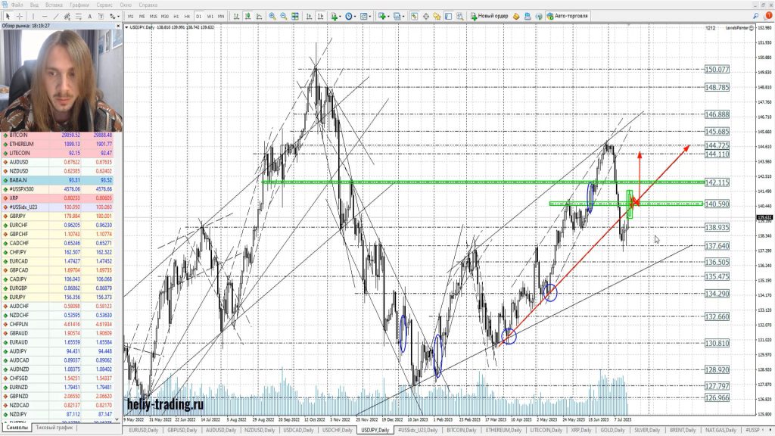Zoom in on the chart
The width and height of the screenshot is (775, 436).
click(272, 15)
